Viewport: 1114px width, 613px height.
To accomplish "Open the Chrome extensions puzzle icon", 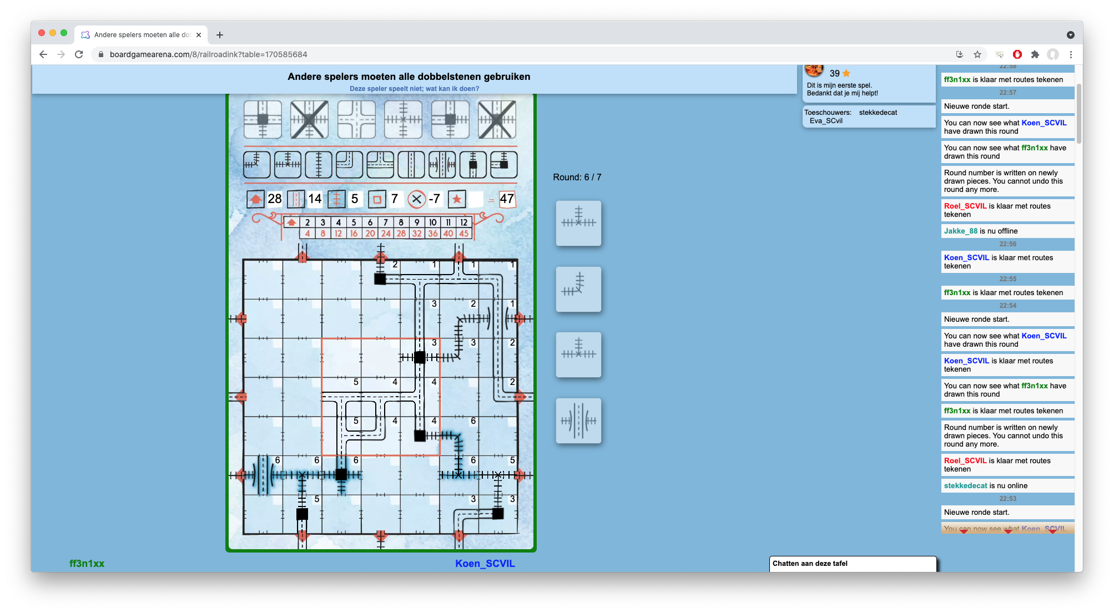I will tap(1035, 54).
